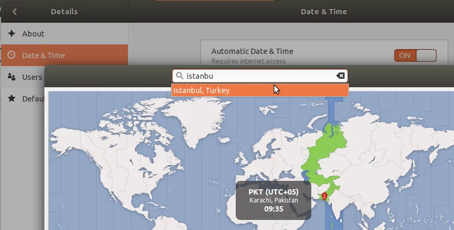Clear the timezone search text
Viewport: 454px width, 230px height.
coord(341,76)
